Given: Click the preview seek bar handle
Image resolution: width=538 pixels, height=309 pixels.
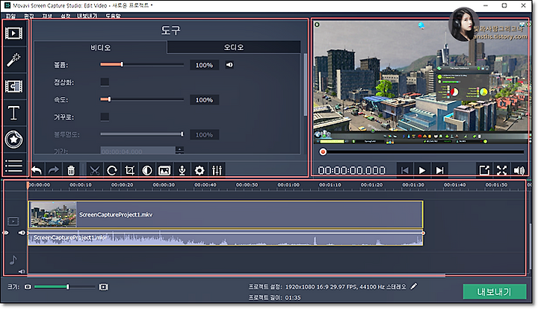Looking at the screenshot, I should (323, 152).
